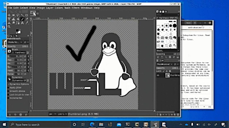Reset tool options icon at panel bottom
229x128 pixels.
click(26, 115)
